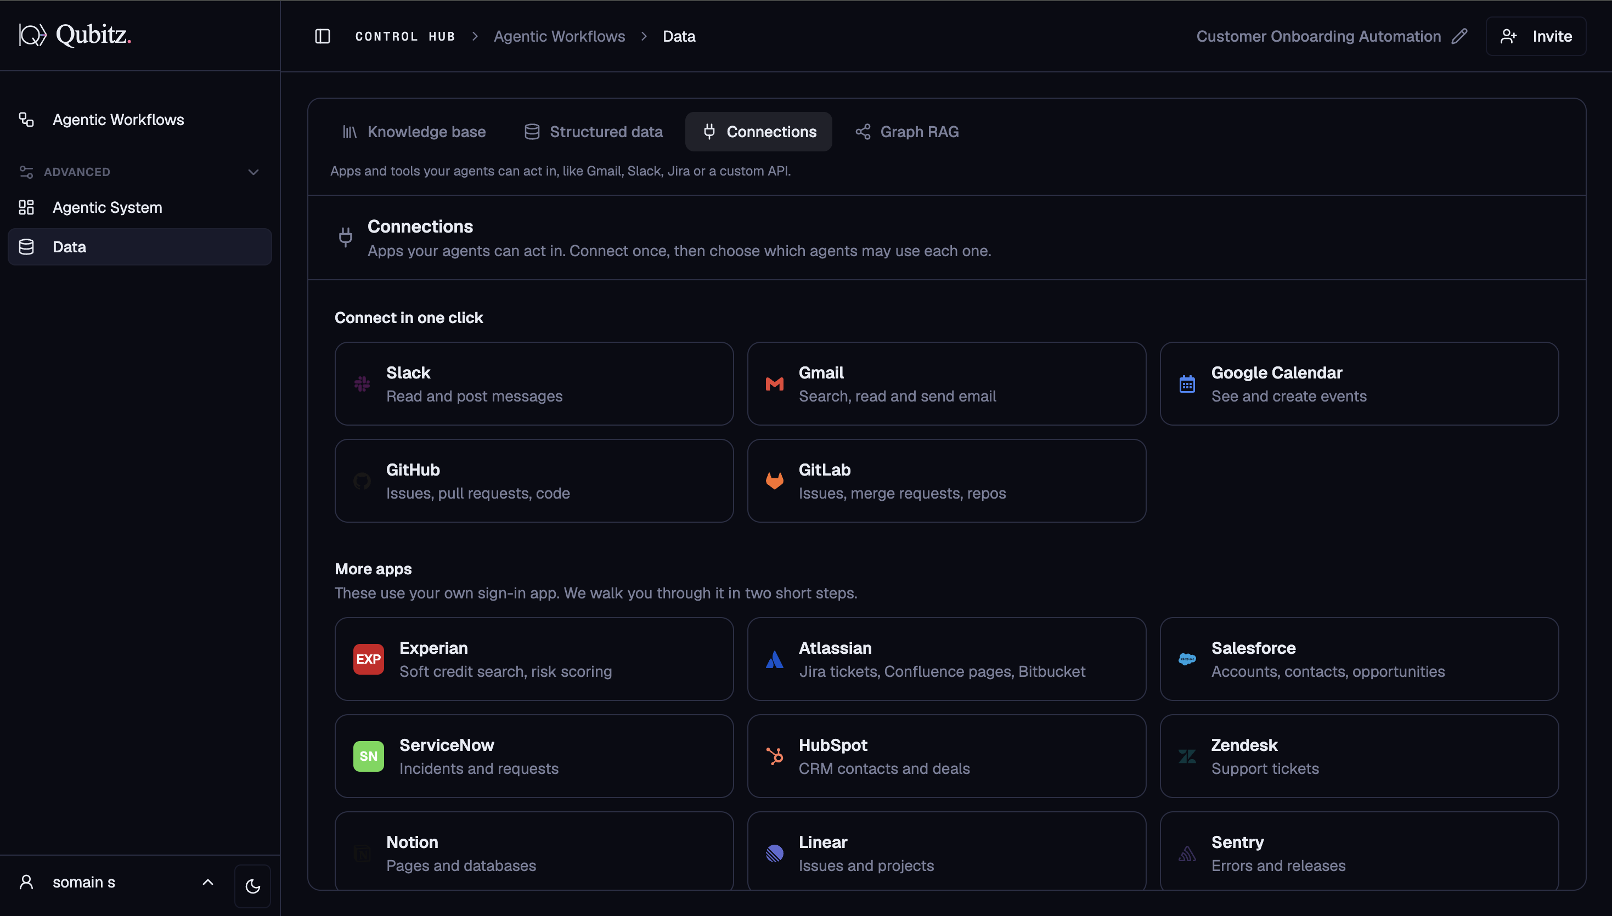Image resolution: width=1612 pixels, height=916 pixels.
Task: Click the Invite button
Action: tap(1535, 37)
